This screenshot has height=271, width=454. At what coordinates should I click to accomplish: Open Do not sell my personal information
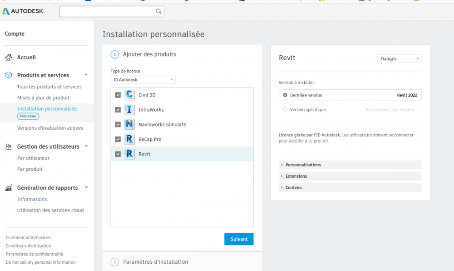coord(41,262)
